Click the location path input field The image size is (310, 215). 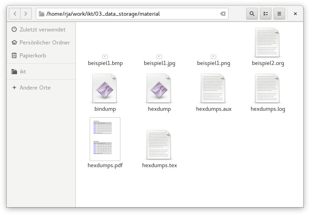(130, 14)
